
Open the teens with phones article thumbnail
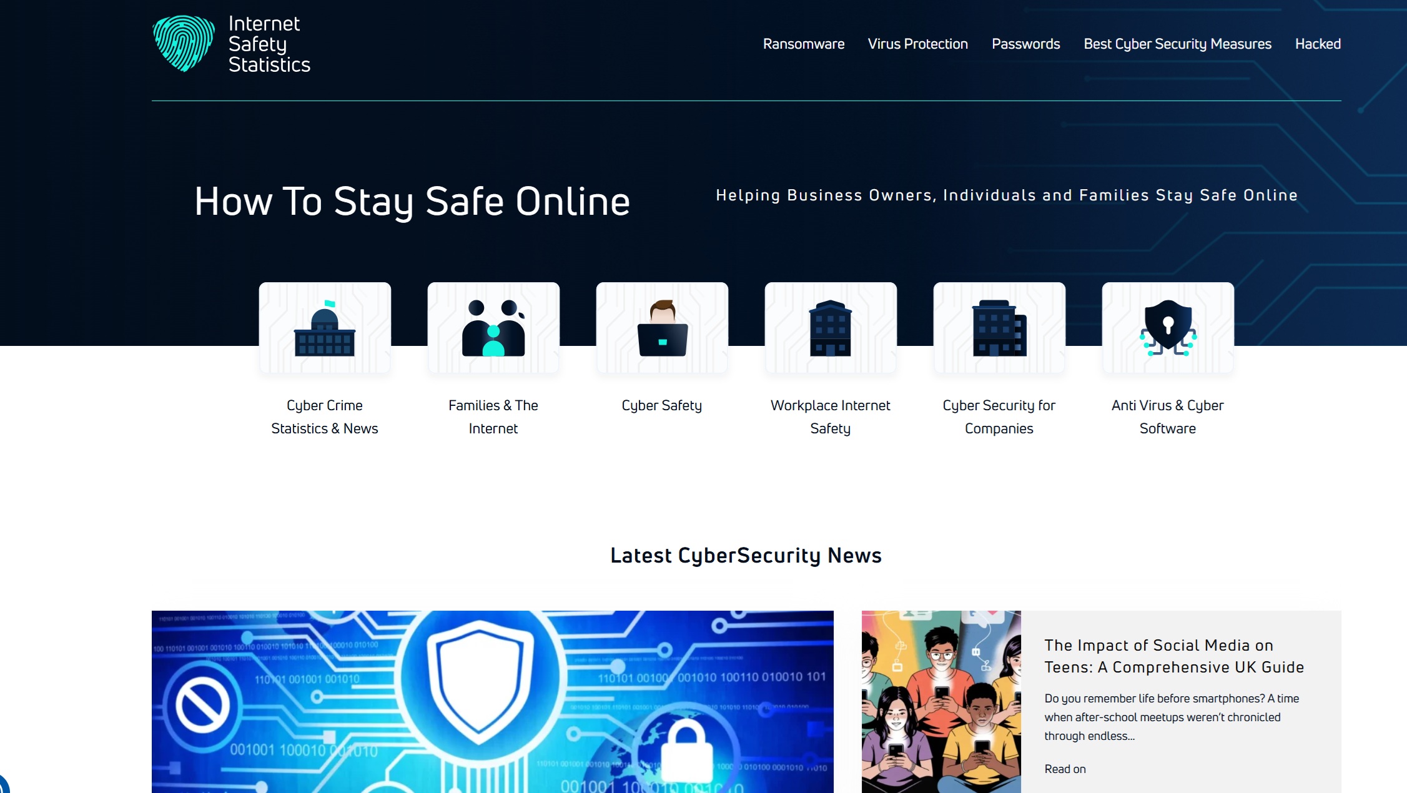941,702
